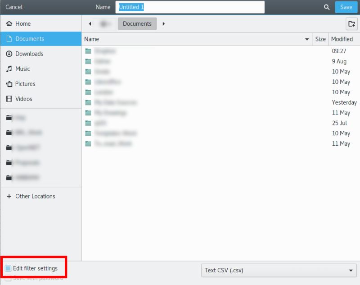Create a new folder with the folder icon
This screenshot has height=285, width=360.
click(351, 24)
